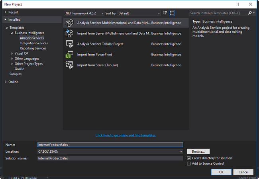
Task: Click the Browse... button
Action: [198, 151]
